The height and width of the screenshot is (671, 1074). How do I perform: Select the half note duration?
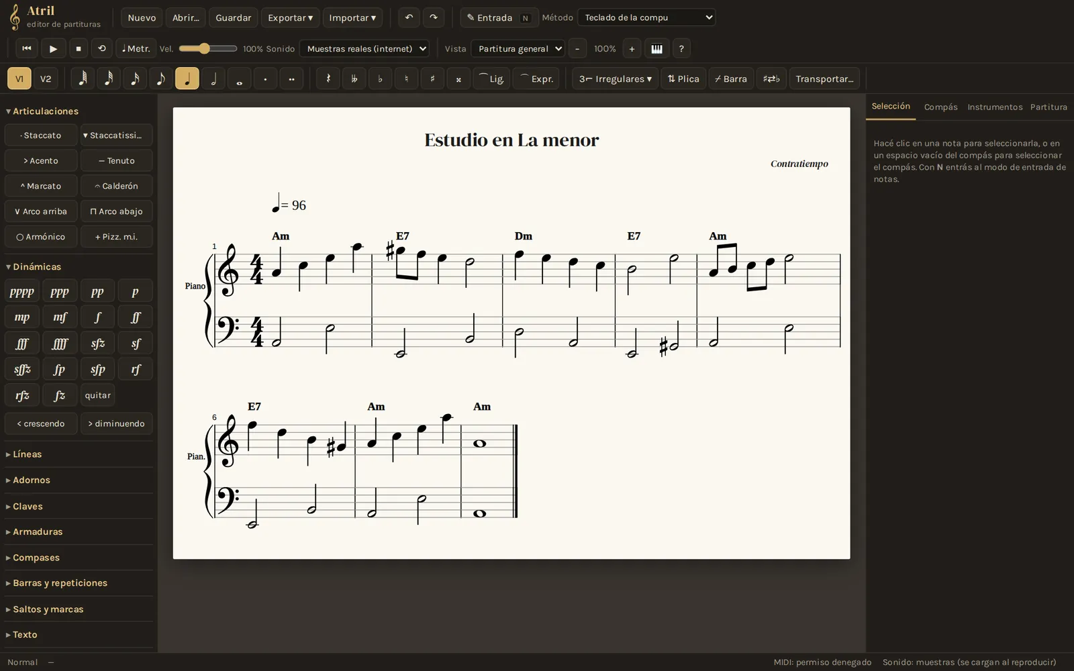click(213, 79)
